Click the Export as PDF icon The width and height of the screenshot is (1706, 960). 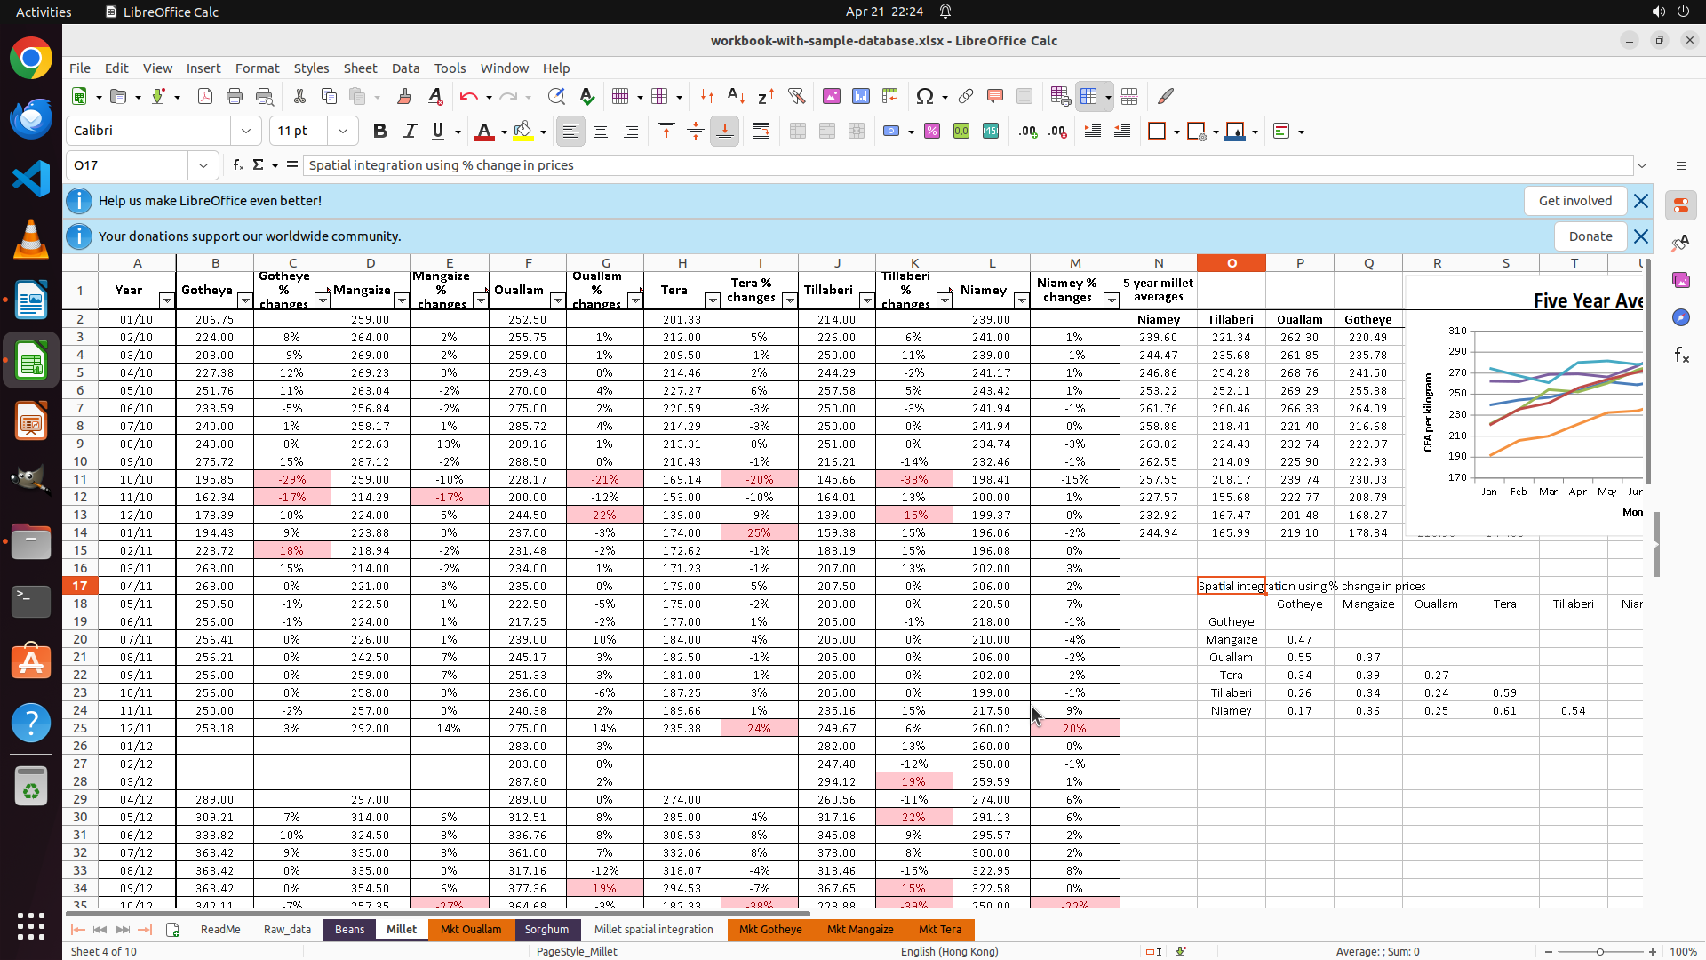205,96
